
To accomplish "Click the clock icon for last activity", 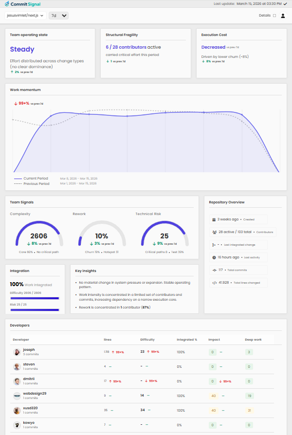I will pos(214,257).
